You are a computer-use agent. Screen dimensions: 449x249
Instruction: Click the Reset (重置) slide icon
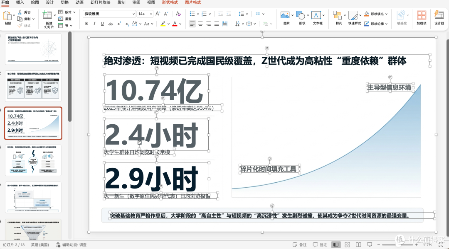61,19
